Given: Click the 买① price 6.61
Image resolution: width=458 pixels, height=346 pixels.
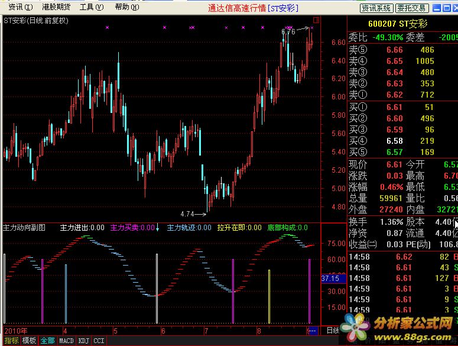Looking at the screenshot, I should (395, 107).
